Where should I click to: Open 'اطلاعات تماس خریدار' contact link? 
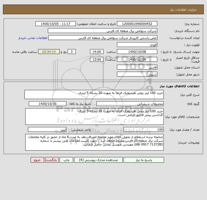(x=33, y=38)
